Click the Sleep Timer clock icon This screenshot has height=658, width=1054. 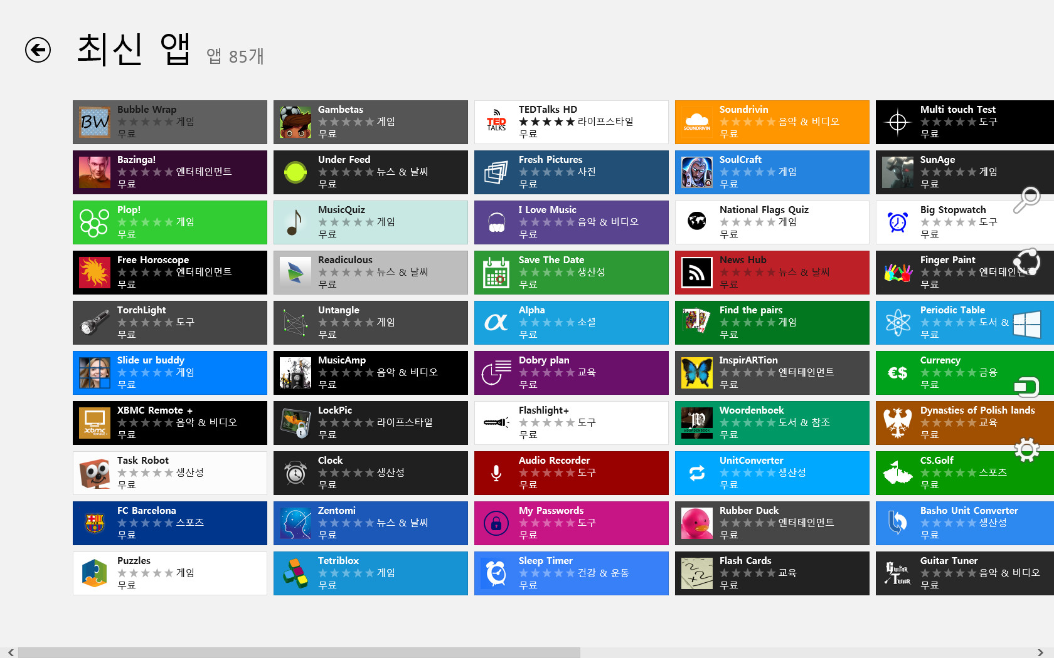pyautogui.click(x=496, y=573)
